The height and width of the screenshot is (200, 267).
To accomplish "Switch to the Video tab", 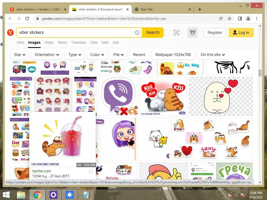I will point(49,42).
